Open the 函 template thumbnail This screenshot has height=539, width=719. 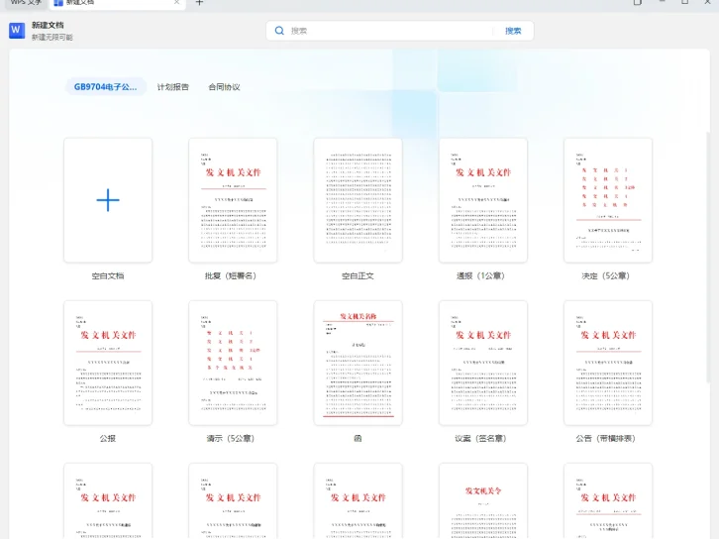(359, 363)
